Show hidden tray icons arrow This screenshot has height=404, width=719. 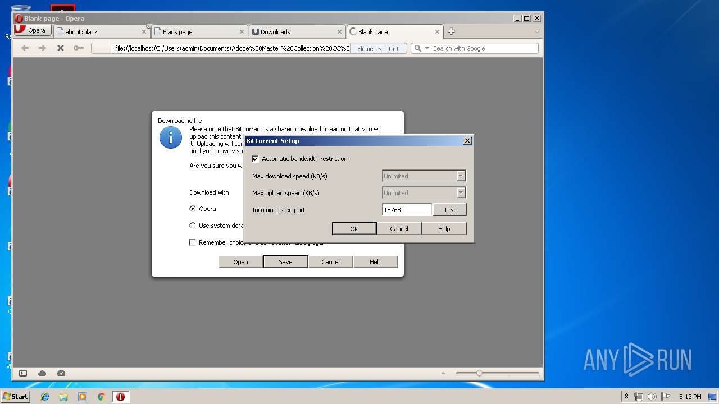[626, 397]
